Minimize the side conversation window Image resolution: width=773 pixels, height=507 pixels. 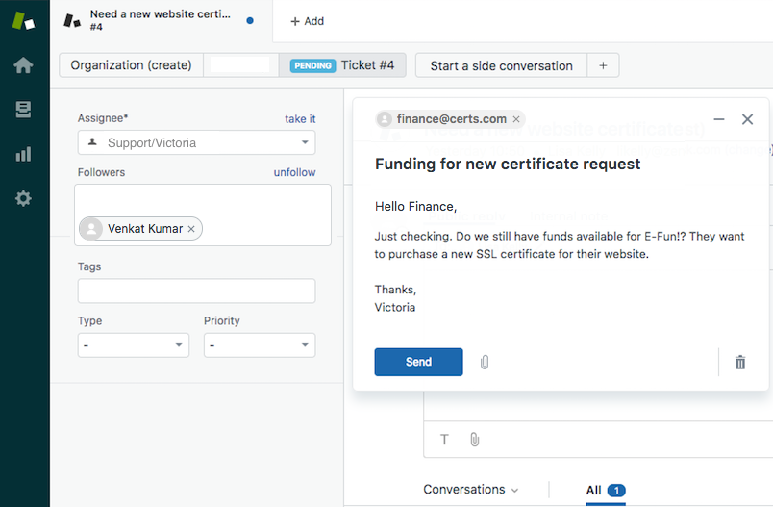tap(719, 119)
